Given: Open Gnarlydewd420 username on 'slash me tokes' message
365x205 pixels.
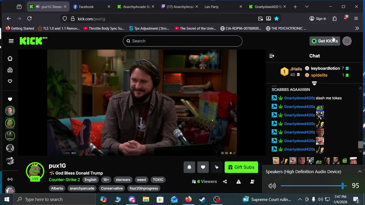Looking at the screenshot, I should tap(299, 98).
